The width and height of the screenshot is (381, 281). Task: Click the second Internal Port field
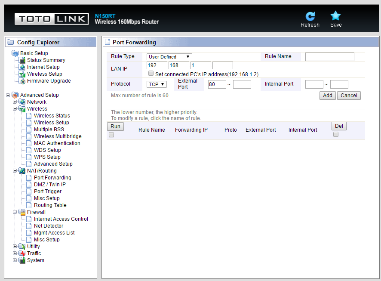point(339,84)
